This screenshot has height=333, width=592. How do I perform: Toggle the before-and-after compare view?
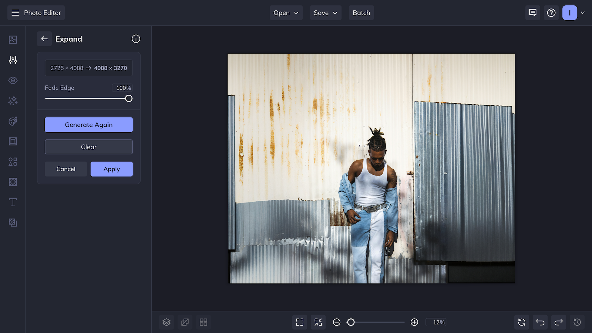(185, 322)
